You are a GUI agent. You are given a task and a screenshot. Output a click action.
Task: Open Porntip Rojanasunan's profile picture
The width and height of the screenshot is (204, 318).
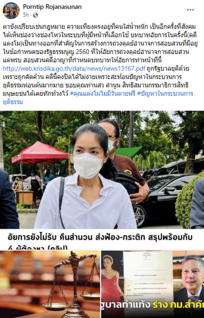click(11, 11)
